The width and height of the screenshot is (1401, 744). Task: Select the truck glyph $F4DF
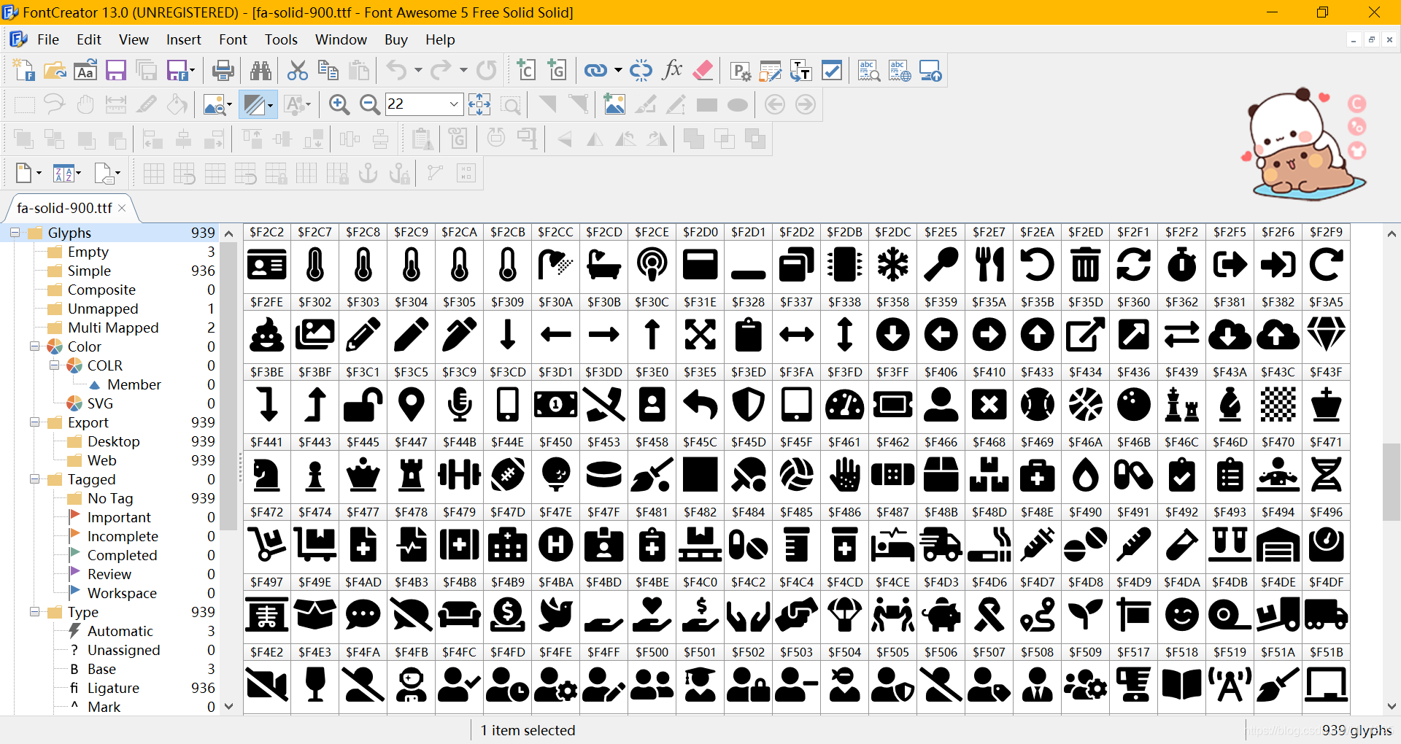[x=1327, y=615]
